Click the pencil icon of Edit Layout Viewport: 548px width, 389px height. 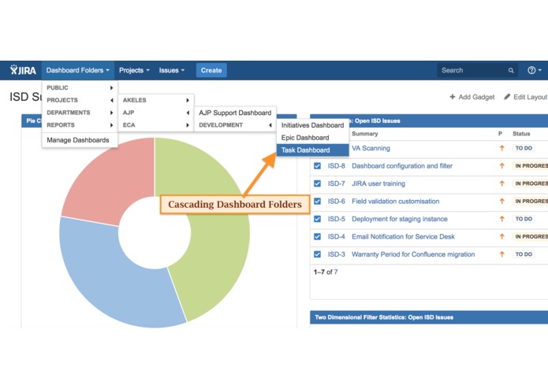pyautogui.click(x=507, y=97)
